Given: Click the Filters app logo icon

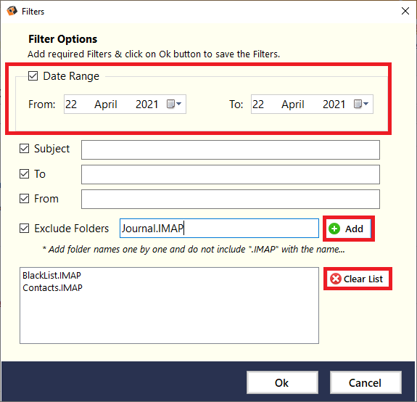Looking at the screenshot, I should coord(12,11).
